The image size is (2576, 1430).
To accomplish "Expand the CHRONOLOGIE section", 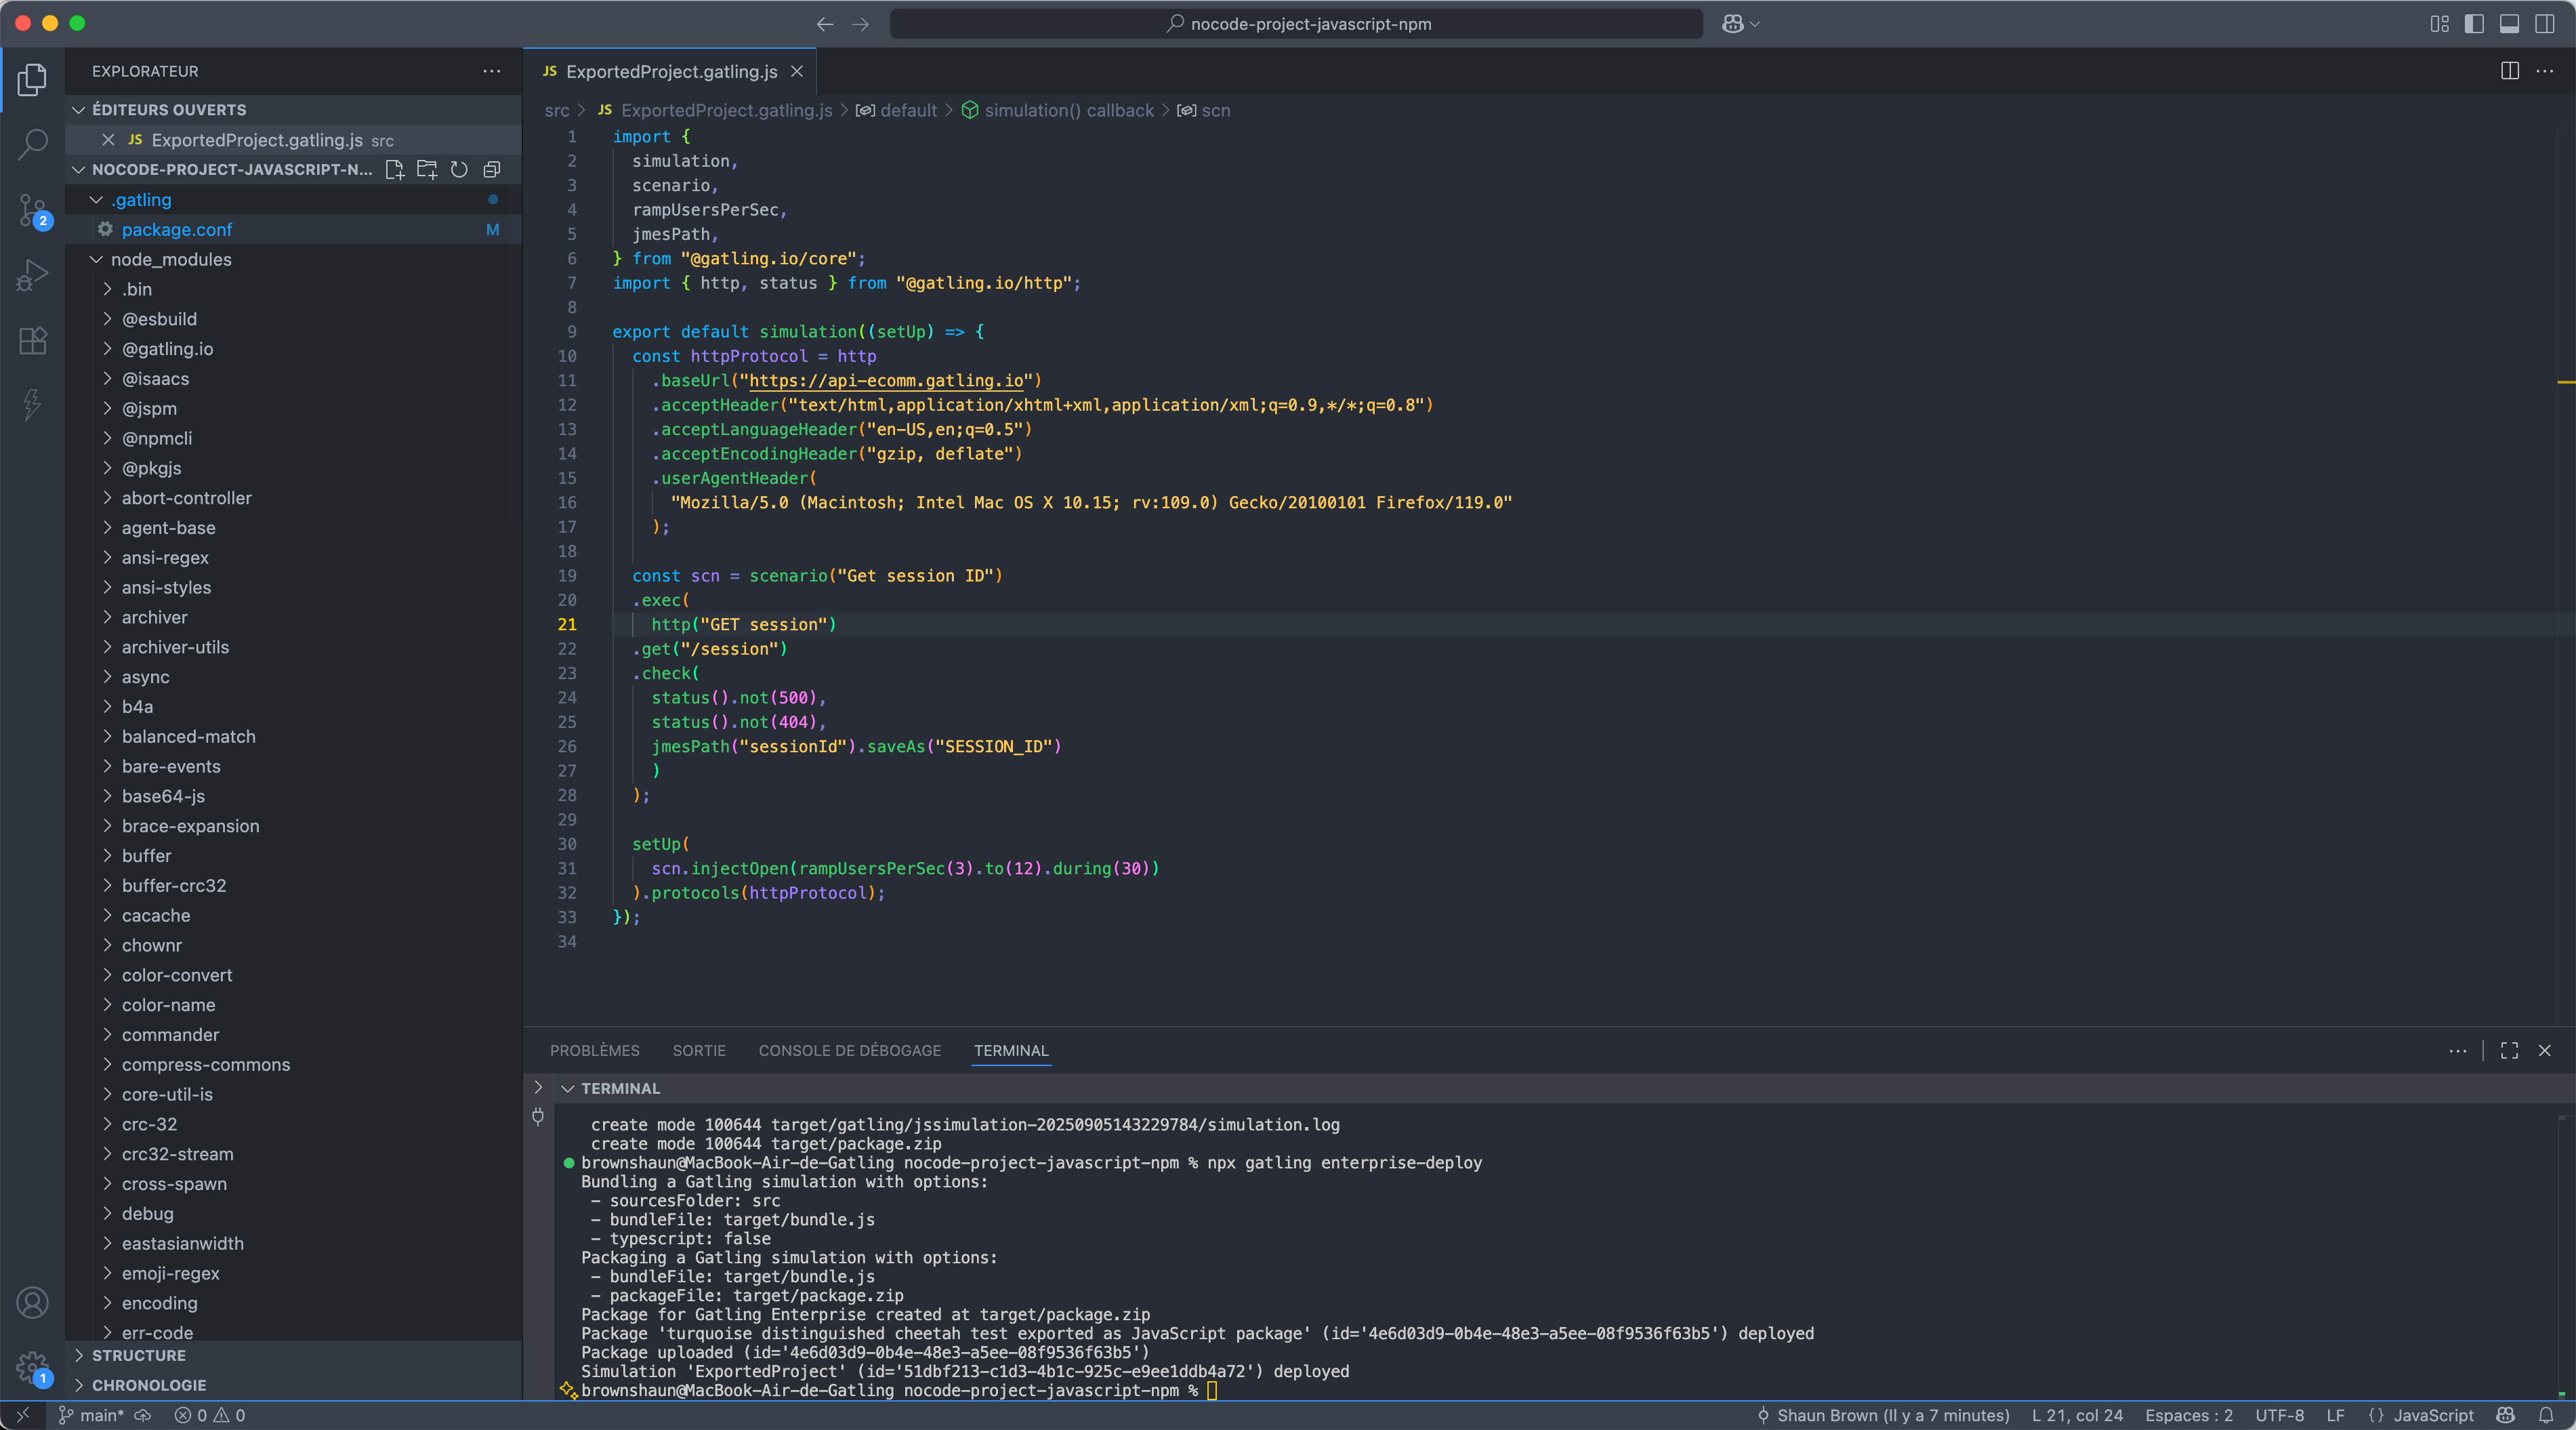I will [293, 1385].
